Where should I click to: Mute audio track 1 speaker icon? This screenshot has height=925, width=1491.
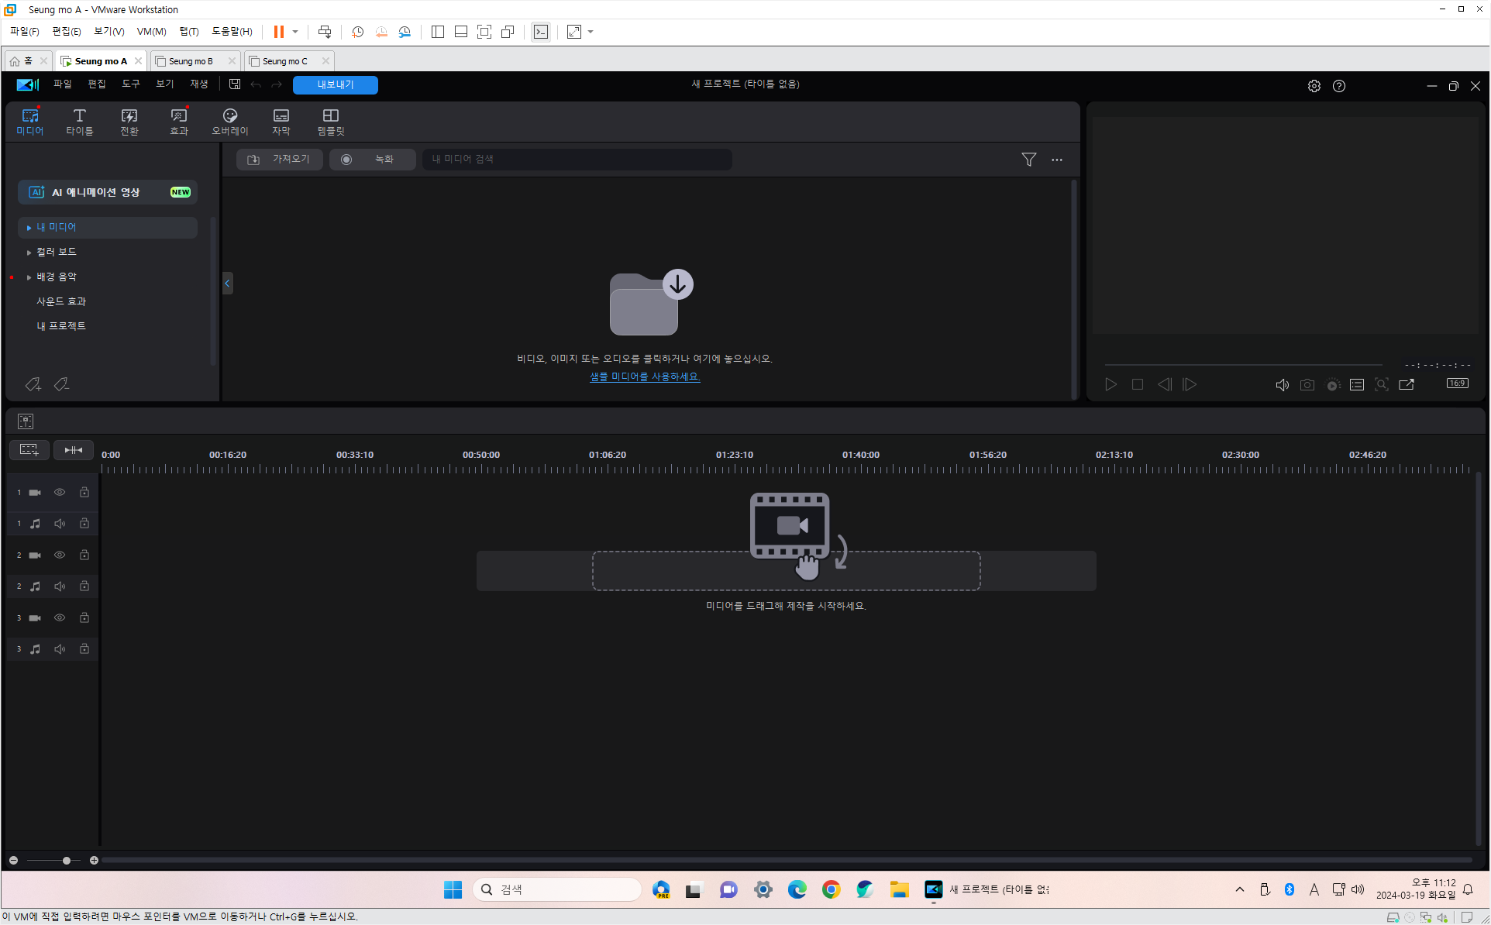(60, 524)
